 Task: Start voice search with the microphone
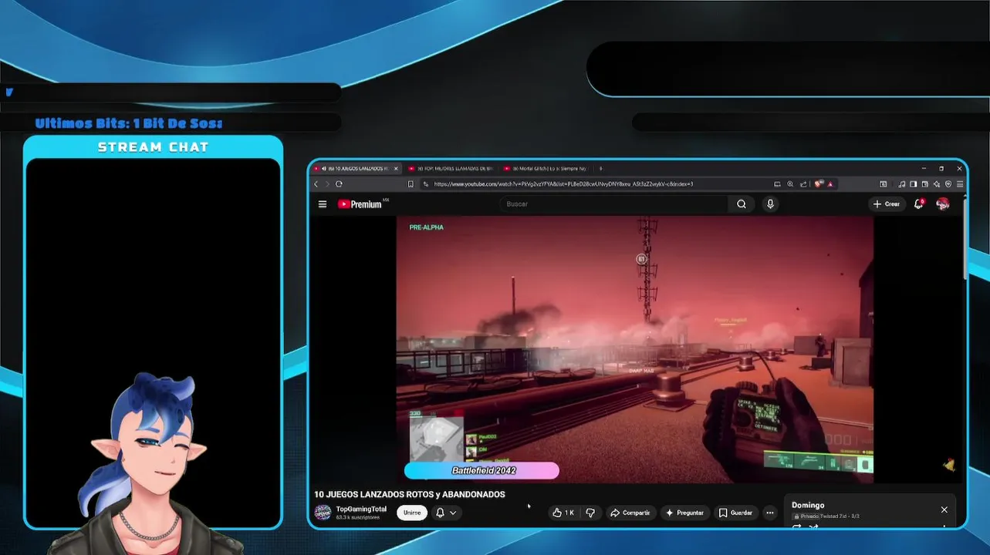(x=770, y=204)
